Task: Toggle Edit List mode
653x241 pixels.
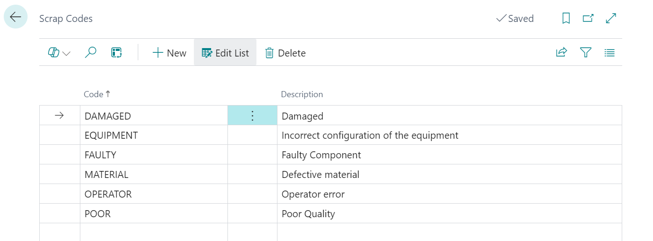Action: [x=225, y=53]
